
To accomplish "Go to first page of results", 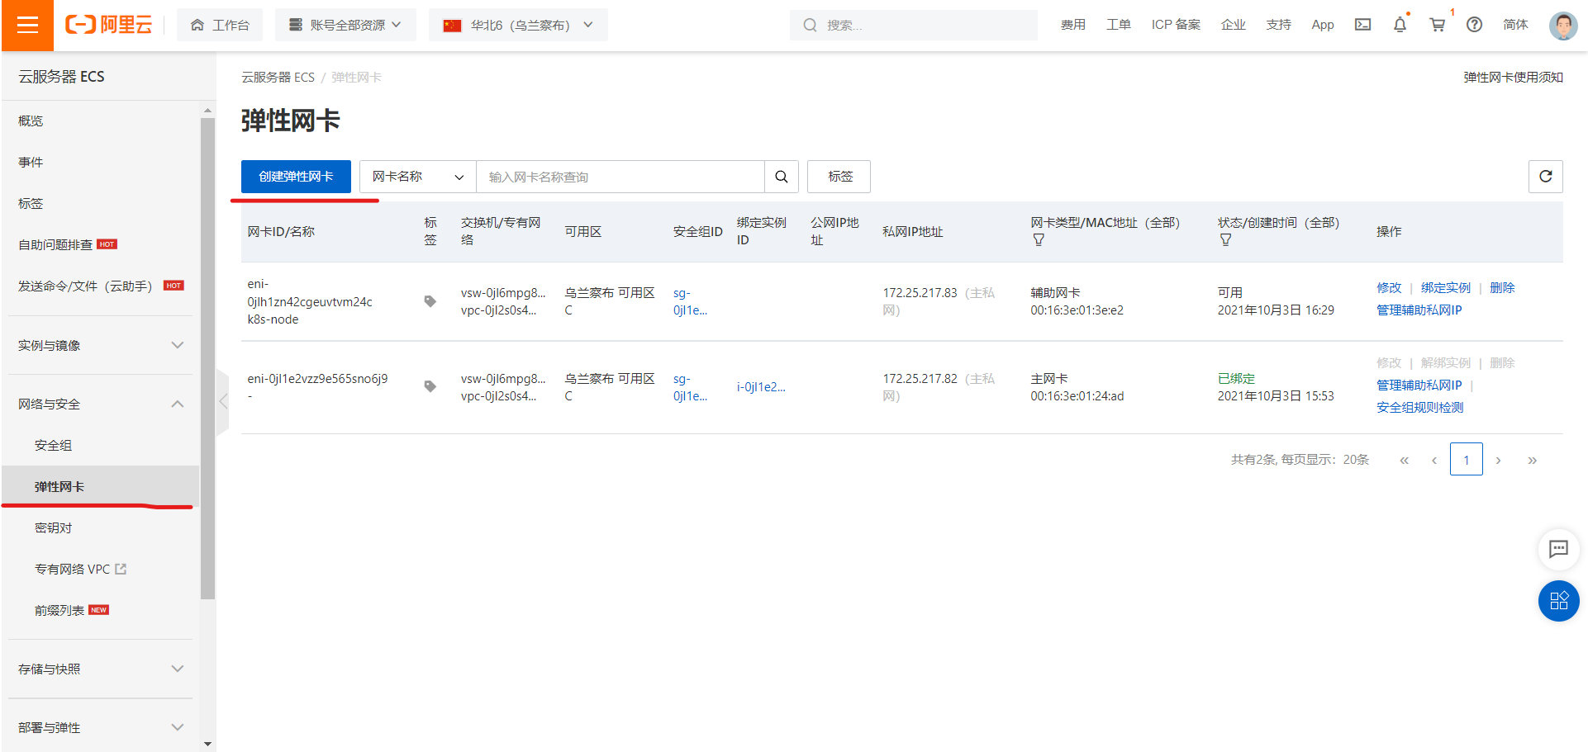I will 1404,461.
